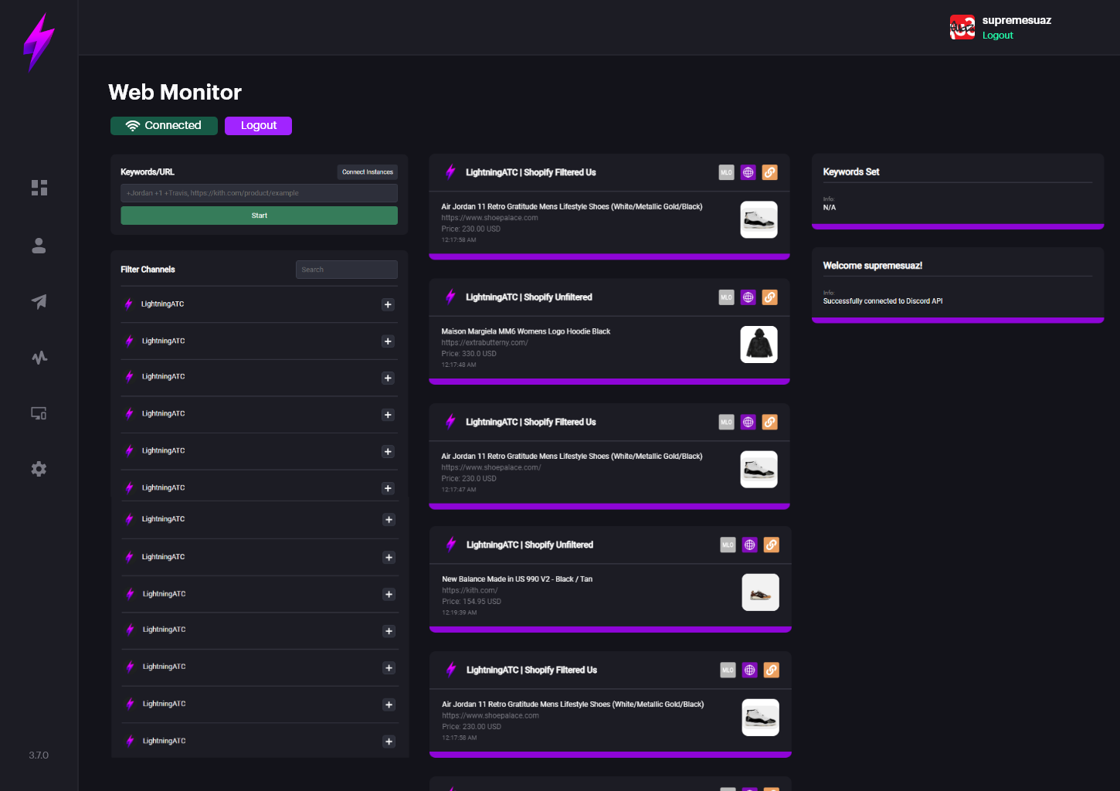Click 'LightningATC | Shopify Unfiltered' above New Balance

pyautogui.click(x=530, y=545)
